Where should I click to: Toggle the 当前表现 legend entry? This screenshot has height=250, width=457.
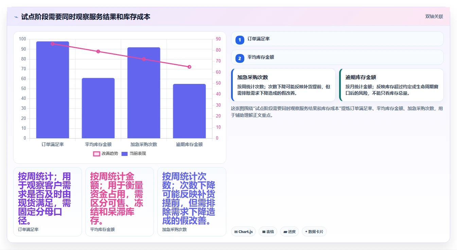click(x=134, y=154)
